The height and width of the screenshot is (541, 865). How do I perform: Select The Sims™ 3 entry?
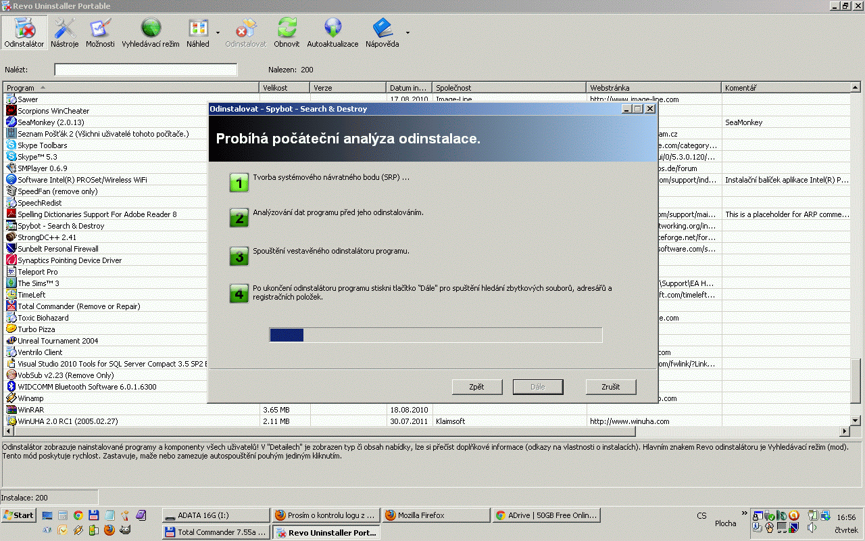tap(39, 283)
